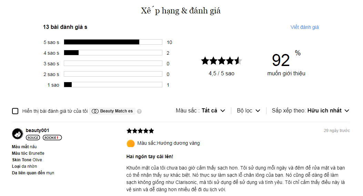Click the beauty001 user avatar icon
The height and width of the screenshot is (196, 363).
pos(18,134)
